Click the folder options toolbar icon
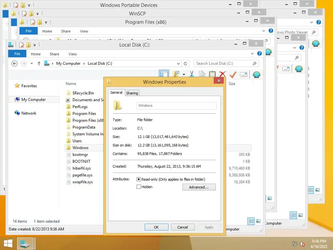333x250 pixels. coord(176,74)
